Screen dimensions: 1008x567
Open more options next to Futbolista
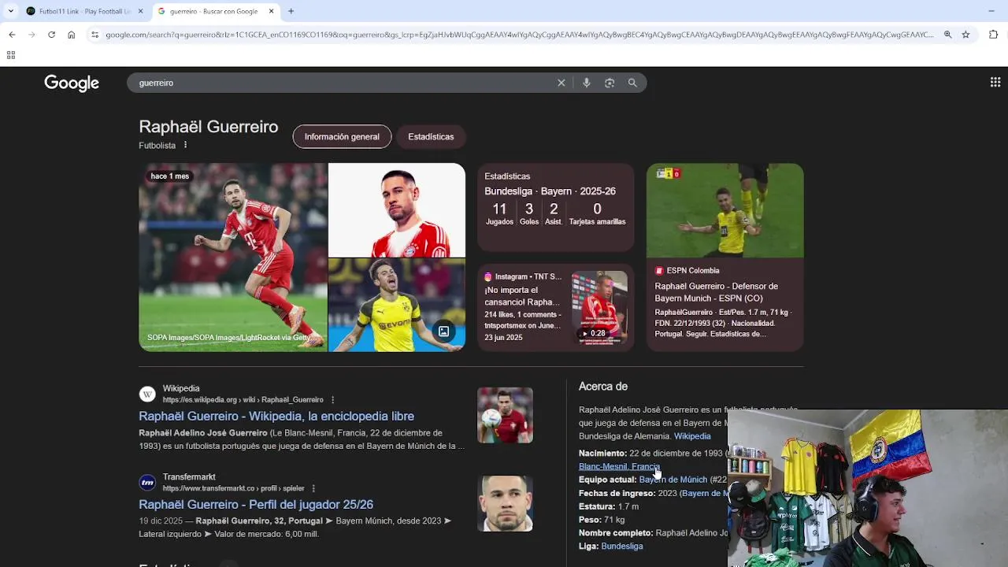[186, 145]
